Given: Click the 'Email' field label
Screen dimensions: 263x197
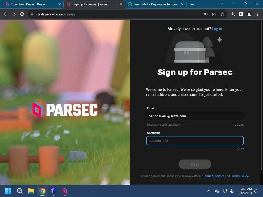Looking at the screenshot, I should pos(151,108).
